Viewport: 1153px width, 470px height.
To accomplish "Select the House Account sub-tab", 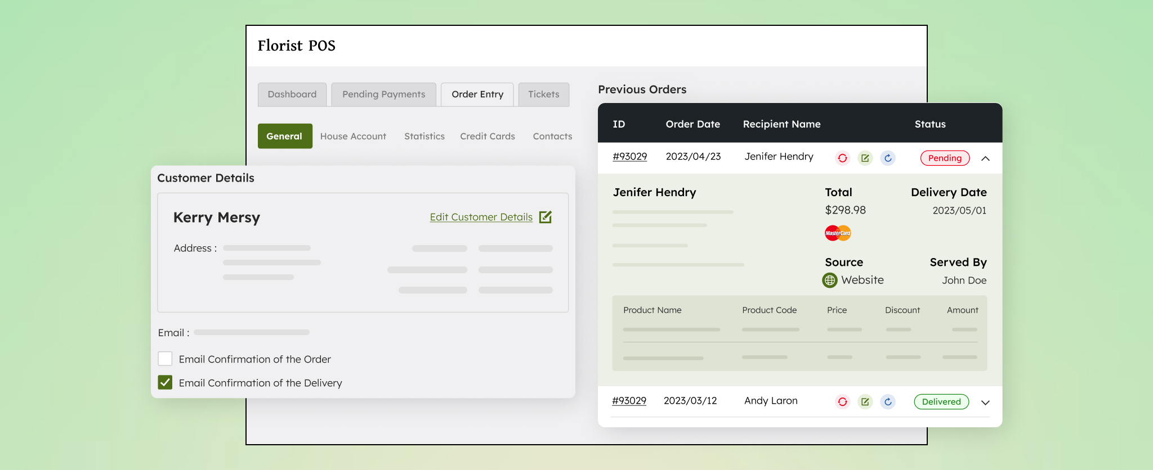I will click(353, 136).
